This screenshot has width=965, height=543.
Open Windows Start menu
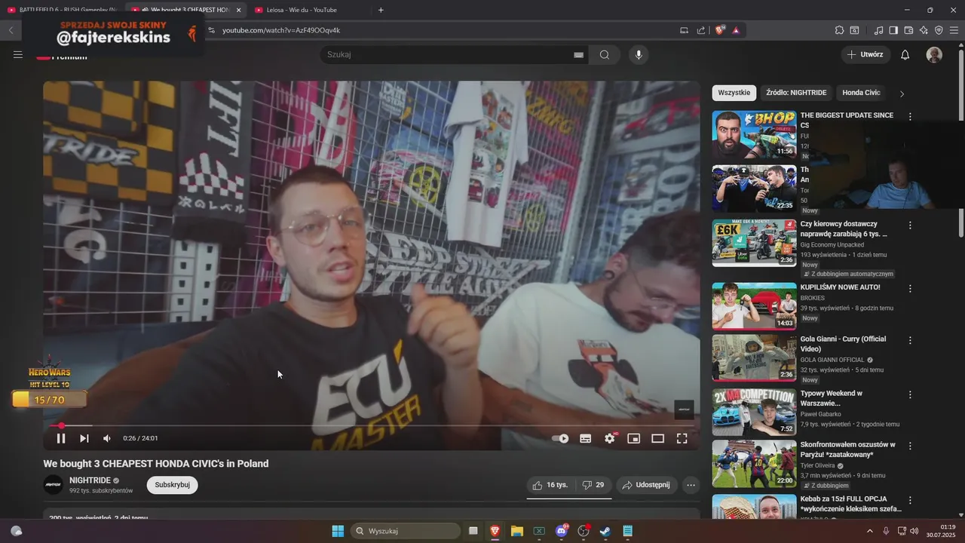tap(338, 531)
